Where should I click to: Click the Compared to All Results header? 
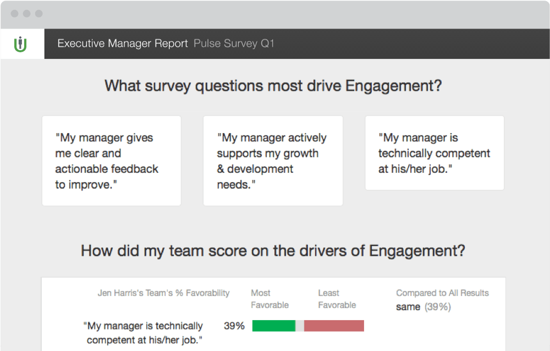[x=442, y=293]
